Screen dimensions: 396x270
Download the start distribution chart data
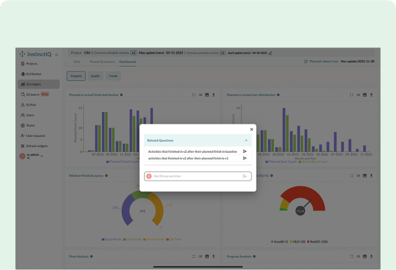click(371, 95)
